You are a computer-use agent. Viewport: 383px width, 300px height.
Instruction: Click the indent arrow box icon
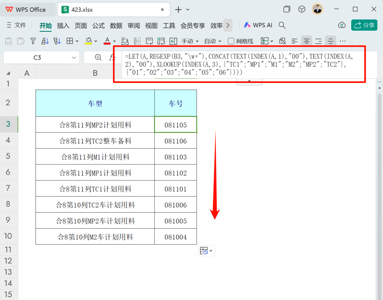point(173,41)
